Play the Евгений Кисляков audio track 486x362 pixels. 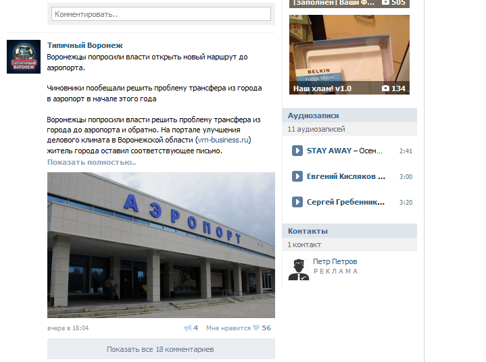[x=297, y=176]
